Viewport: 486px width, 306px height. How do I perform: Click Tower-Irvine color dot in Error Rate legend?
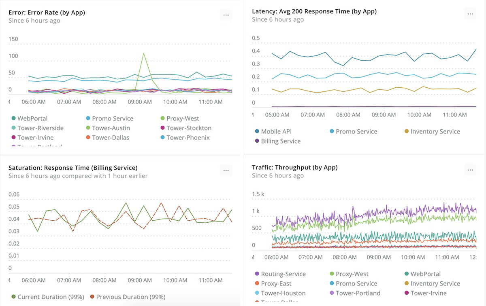coord(14,138)
